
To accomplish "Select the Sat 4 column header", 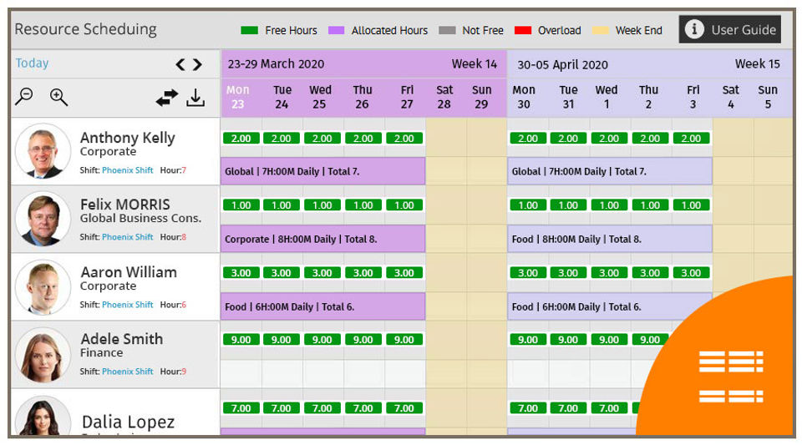I will tap(731, 97).
